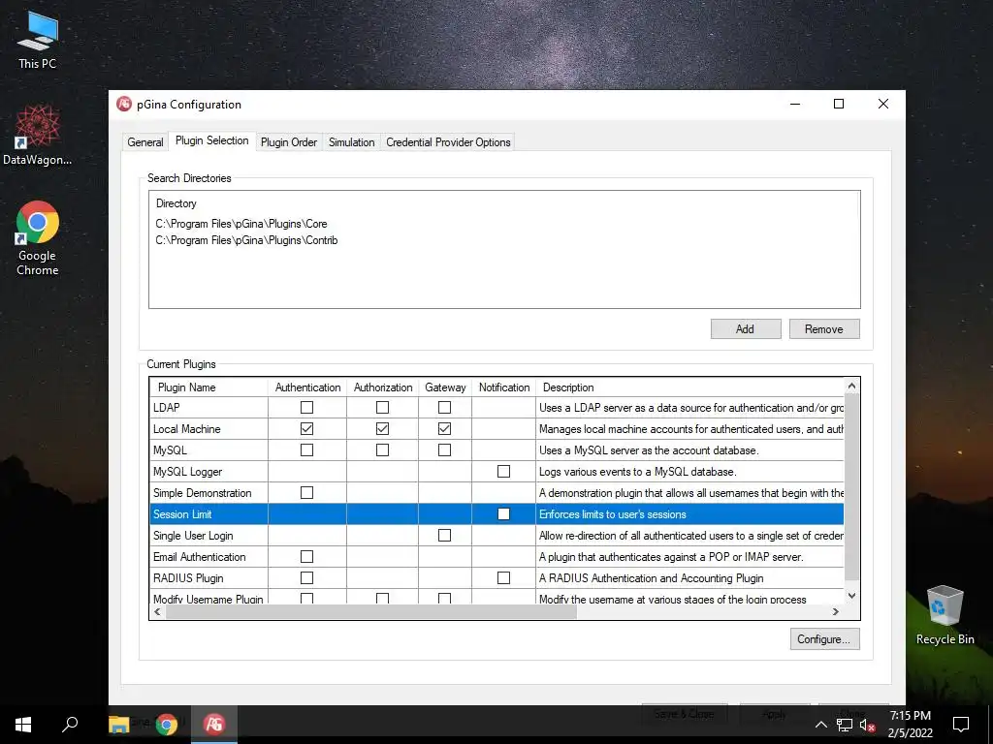Screen dimensions: 993x744
Task: Select the Modify Username Plugin name
Action: coord(208,599)
